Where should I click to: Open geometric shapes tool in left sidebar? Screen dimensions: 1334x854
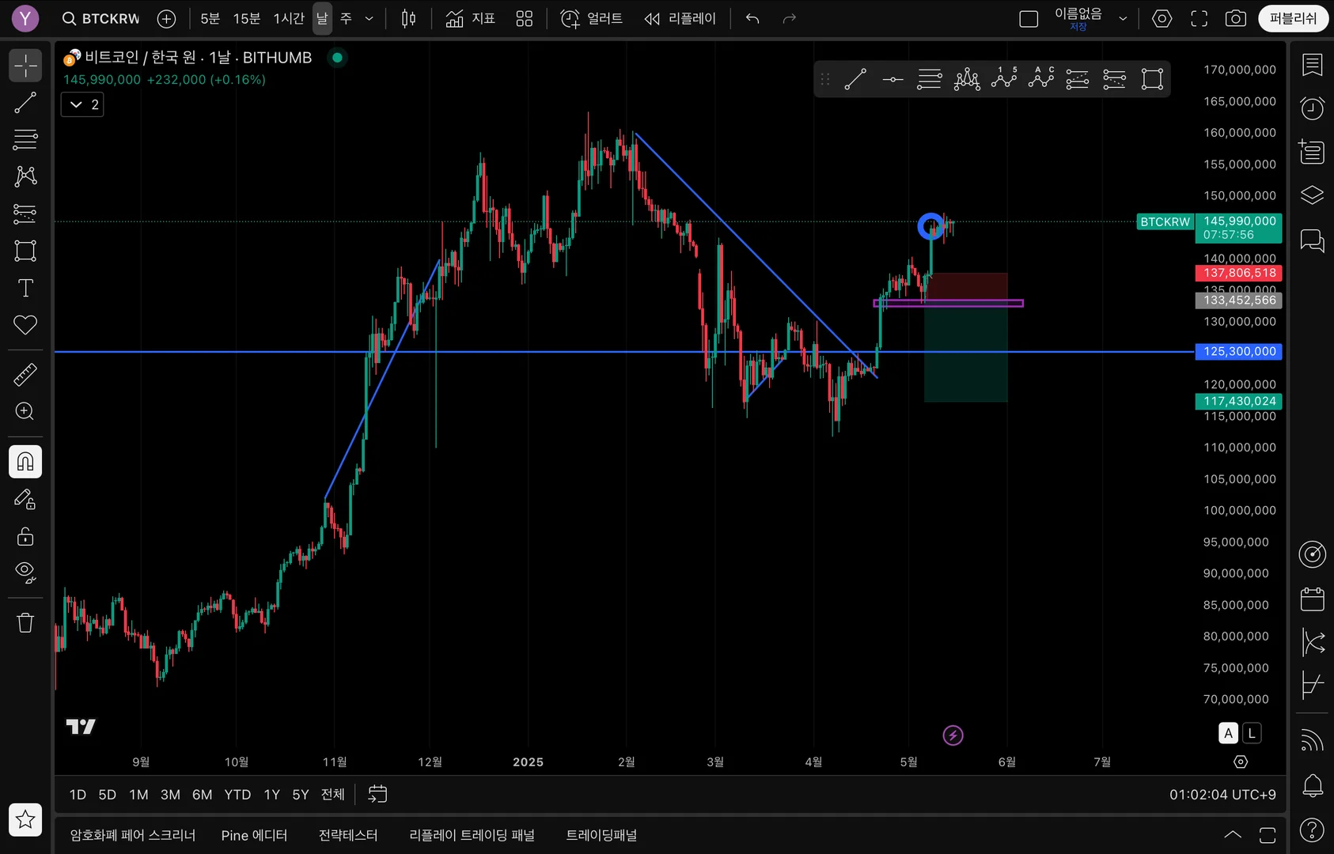coord(25,251)
